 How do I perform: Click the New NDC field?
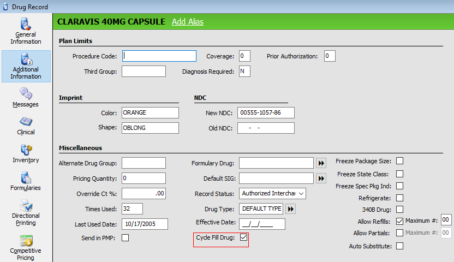[266, 112]
